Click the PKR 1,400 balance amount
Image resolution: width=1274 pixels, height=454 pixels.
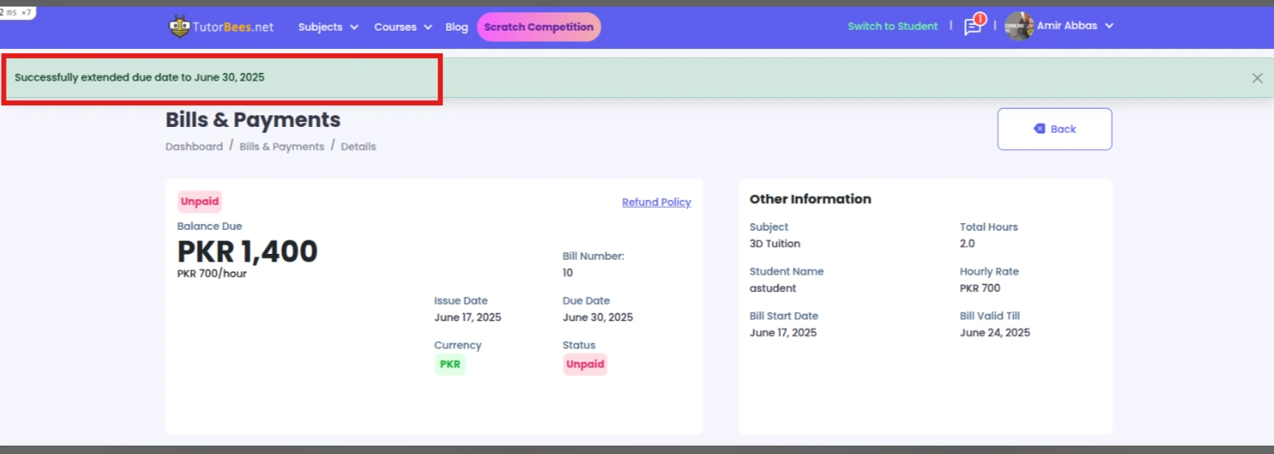click(247, 251)
